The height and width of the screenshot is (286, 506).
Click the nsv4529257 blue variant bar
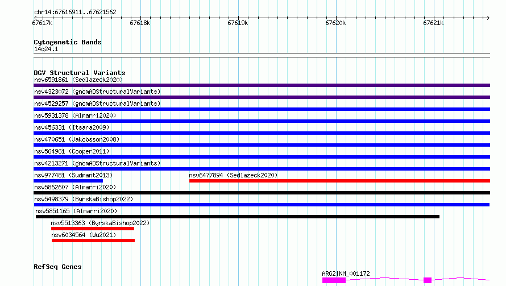tap(262, 109)
